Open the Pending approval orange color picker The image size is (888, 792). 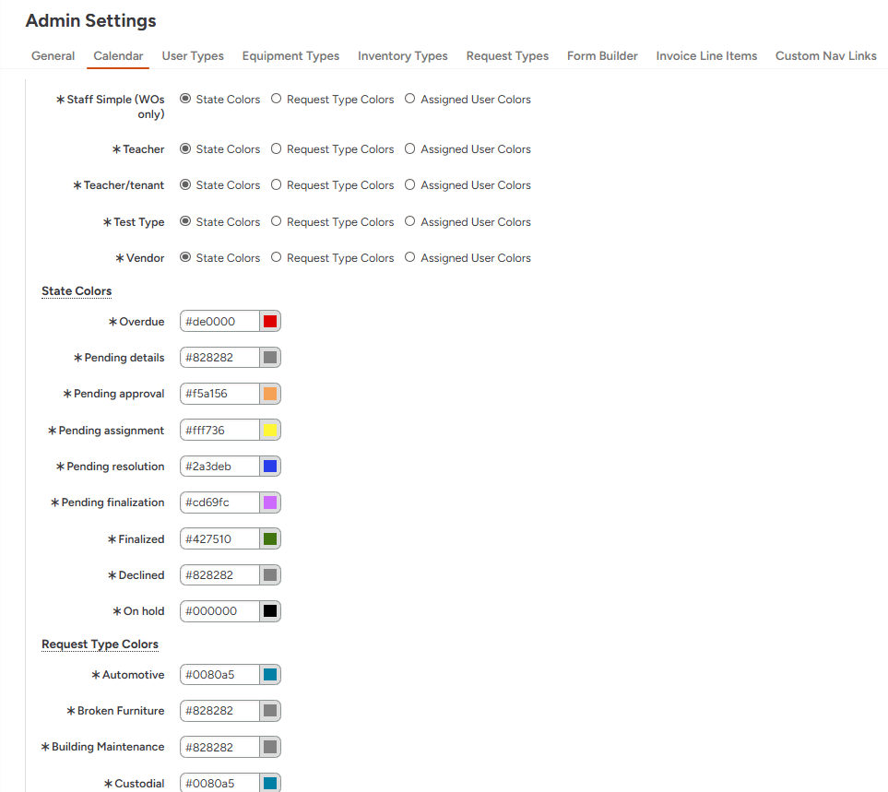(x=270, y=394)
